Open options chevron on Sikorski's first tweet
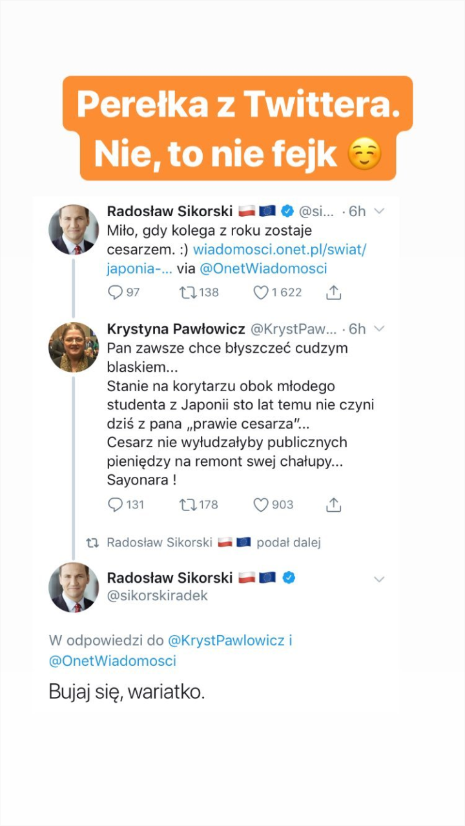465x826 pixels. [x=379, y=212]
